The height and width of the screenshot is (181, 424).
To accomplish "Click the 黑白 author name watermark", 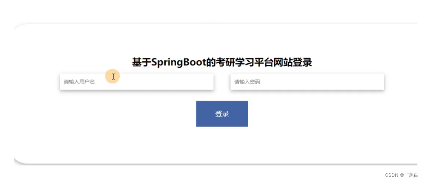I will [413, 175].
